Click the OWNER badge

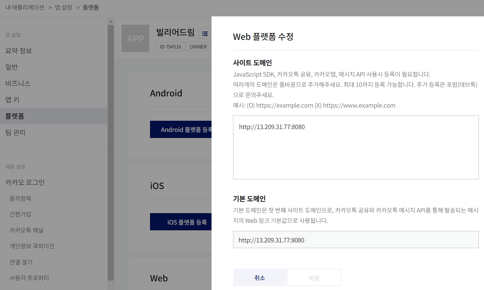198,47
